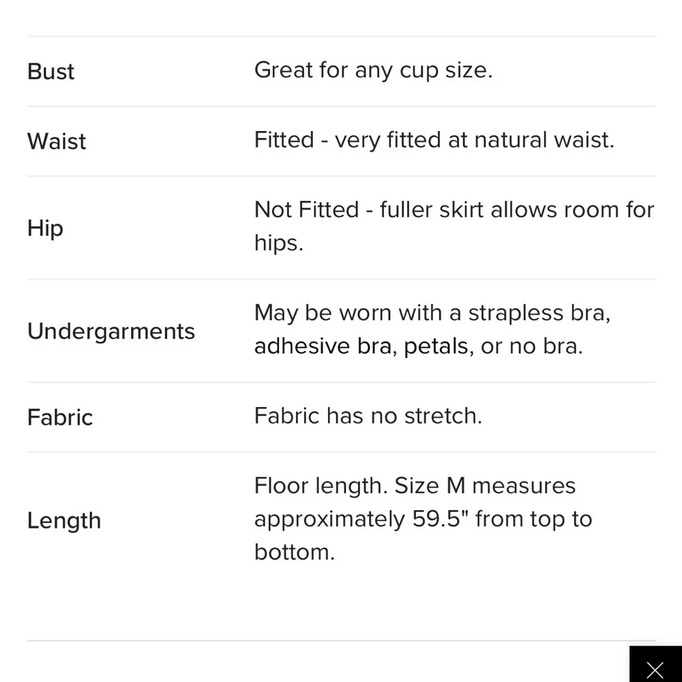
Task: Select 'adhesive bra, petals, or no bra' line
Action: pyautogui.click(x=418, y=346)
